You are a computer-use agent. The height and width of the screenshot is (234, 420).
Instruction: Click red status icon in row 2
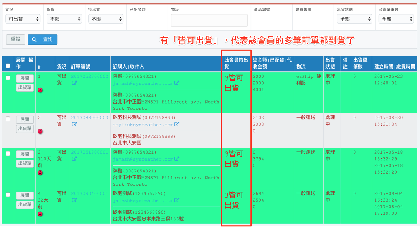[40, 132]
